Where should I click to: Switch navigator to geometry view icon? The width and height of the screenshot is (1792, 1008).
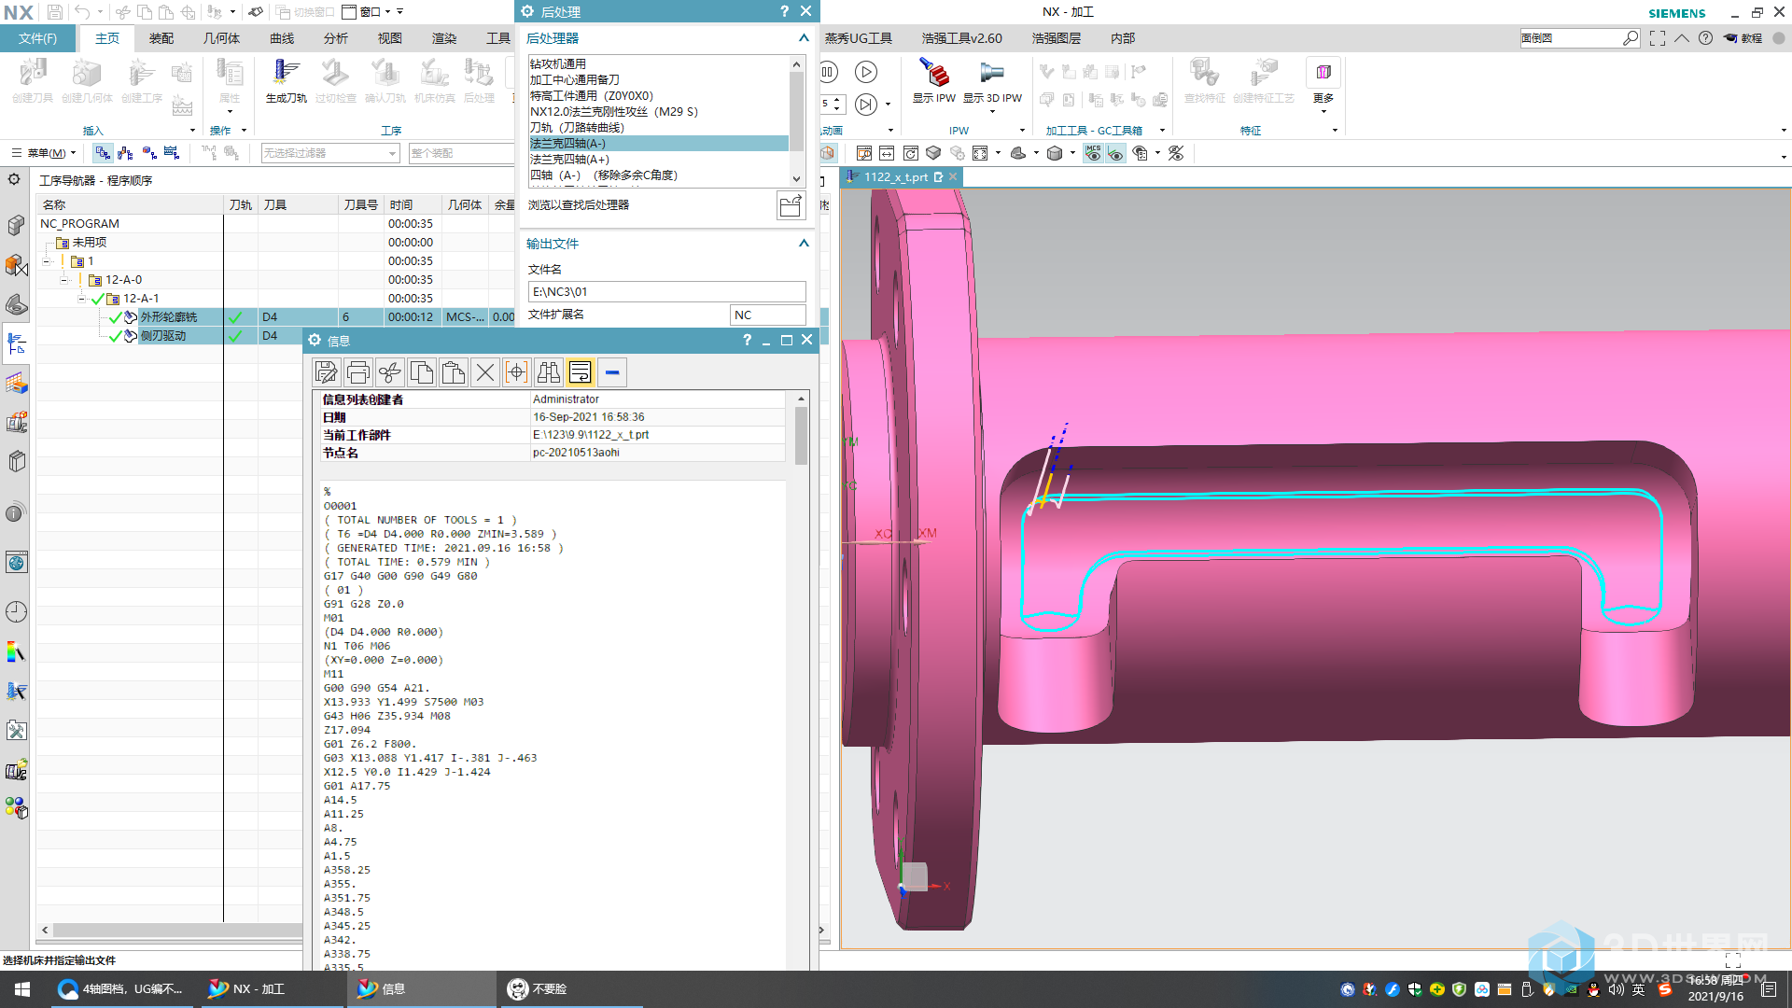pyautogui.click(x=149, y=153)
